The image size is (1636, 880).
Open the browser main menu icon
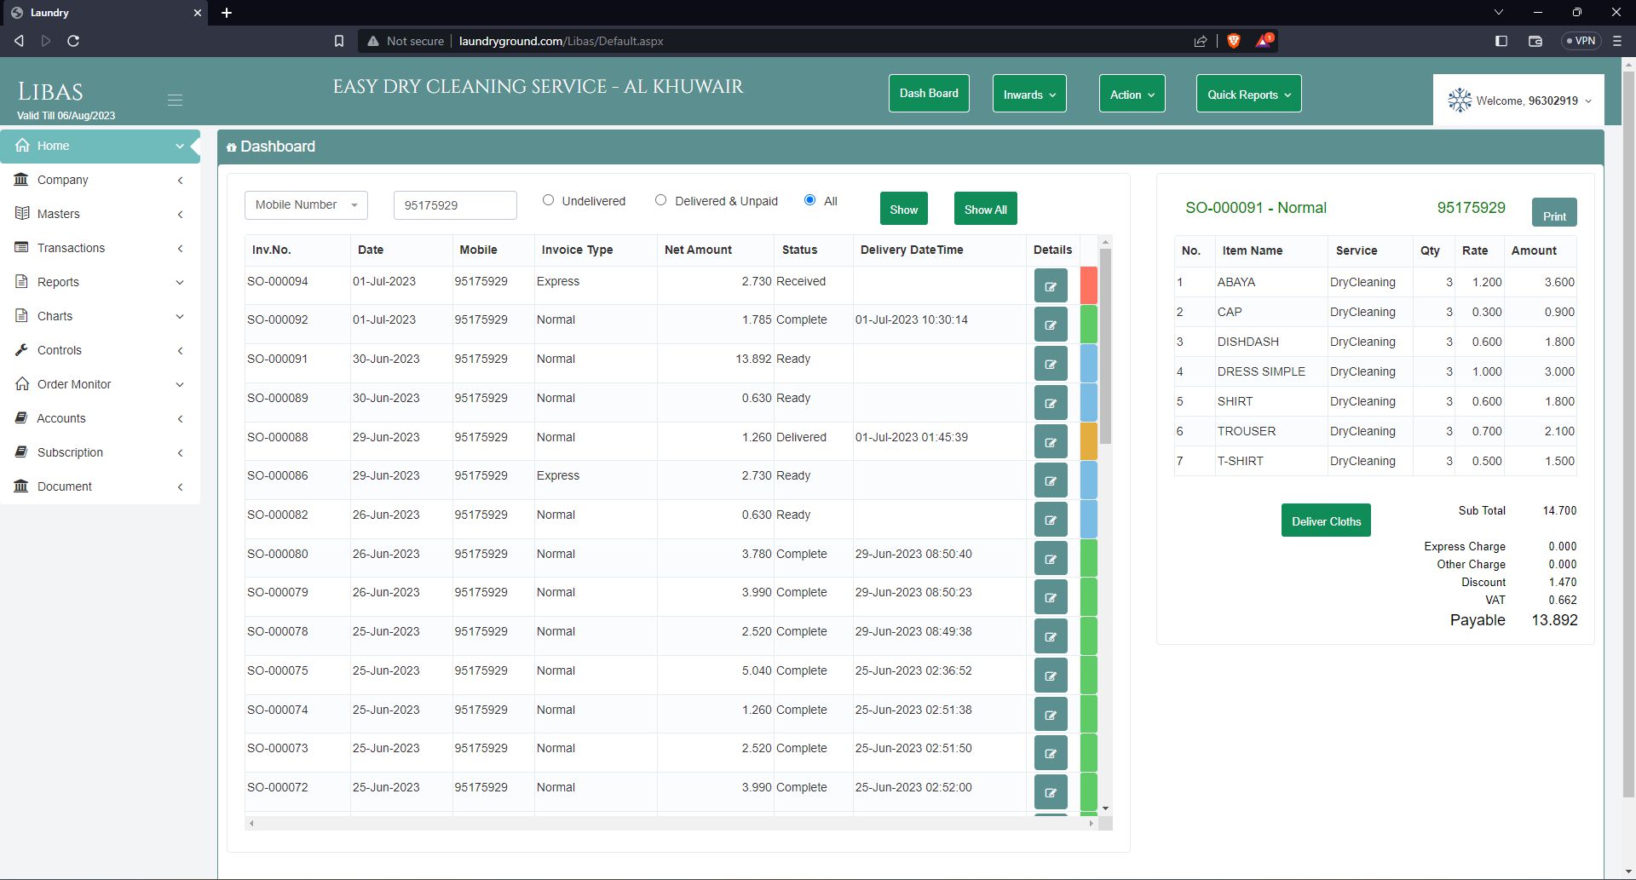pos(1617,41)
